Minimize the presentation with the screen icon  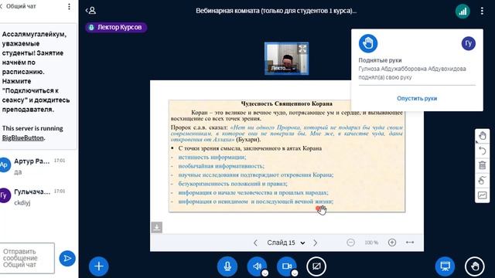(x=445, y=266)
